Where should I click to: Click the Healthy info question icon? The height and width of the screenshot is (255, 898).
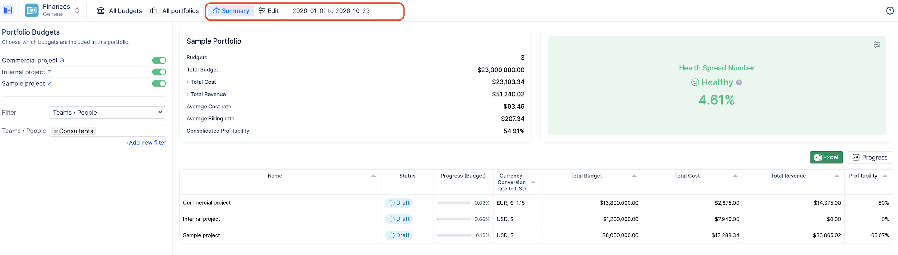[x=739, y=83]
